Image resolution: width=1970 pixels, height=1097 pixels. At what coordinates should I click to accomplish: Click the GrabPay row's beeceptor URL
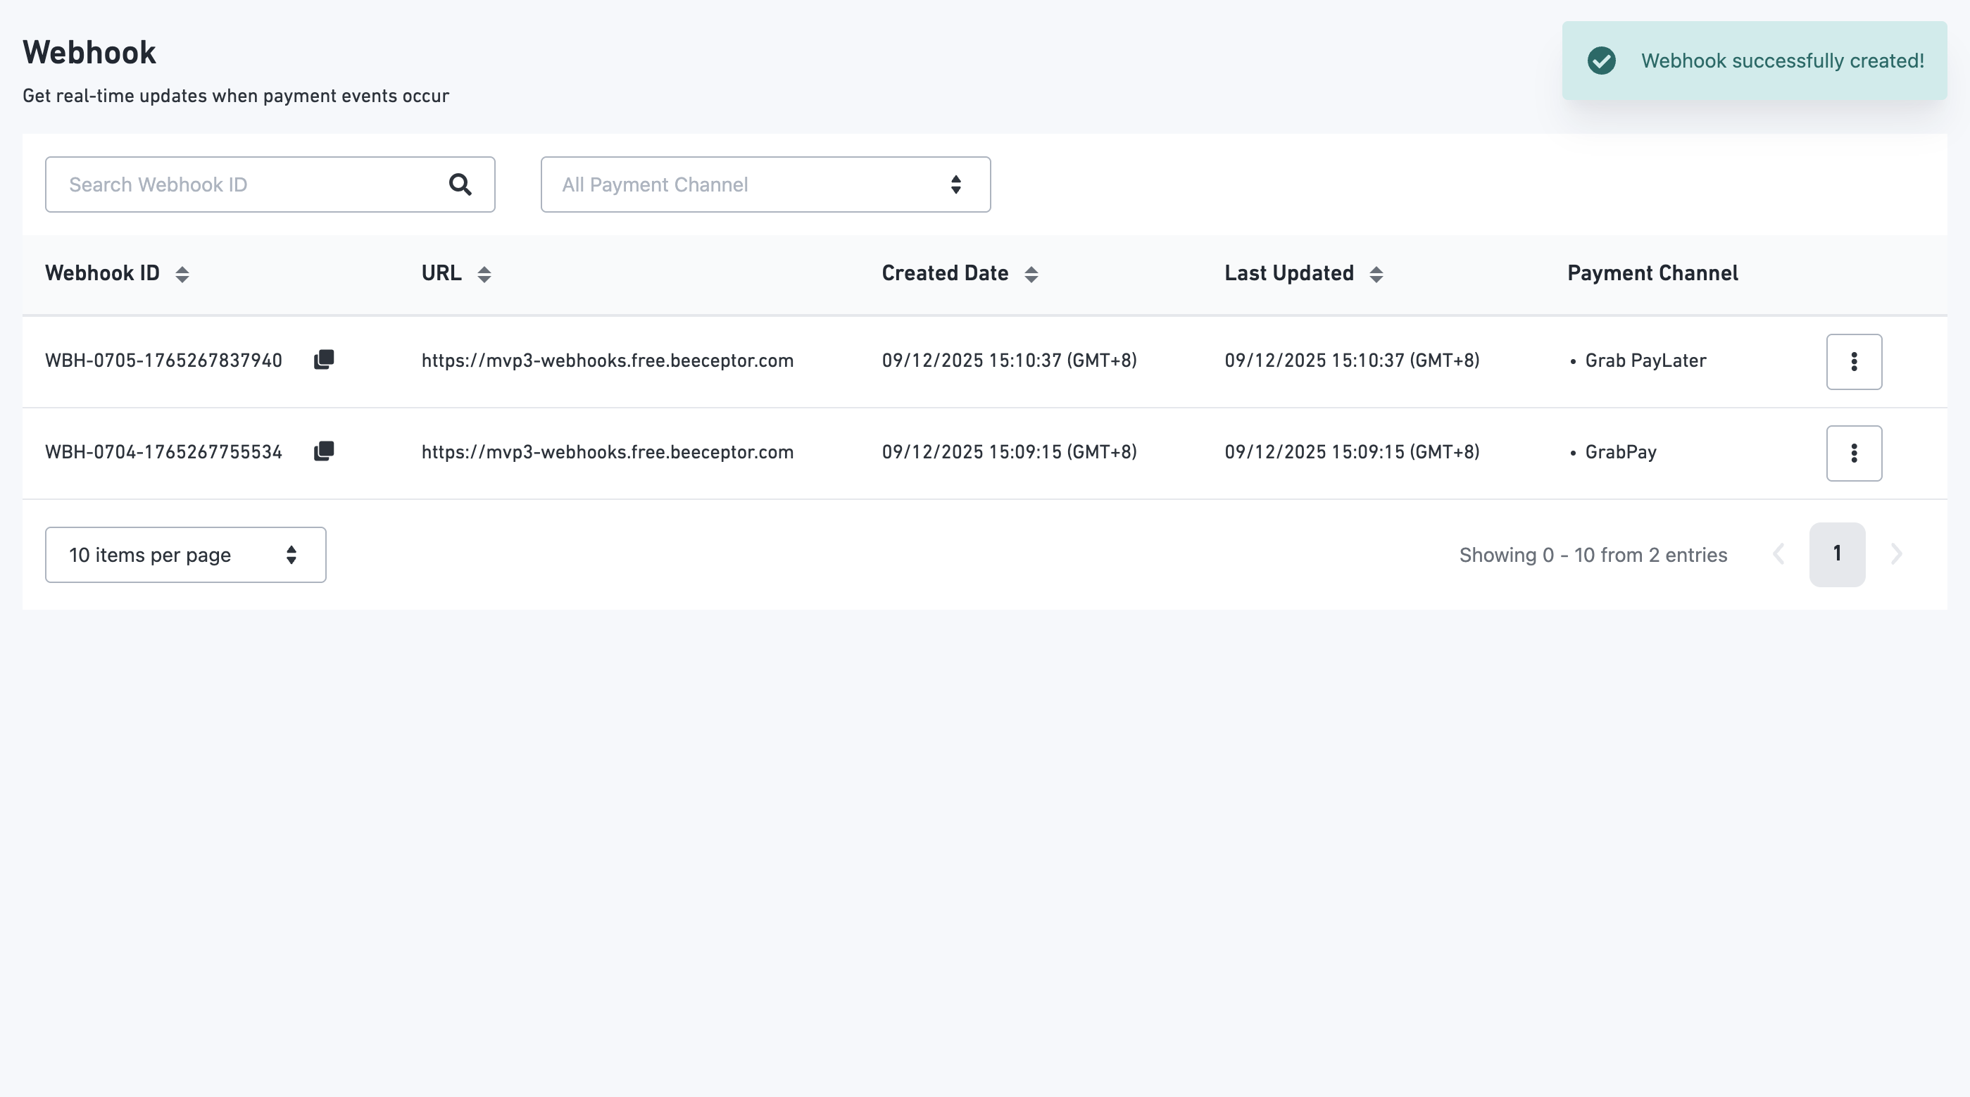point(607,452)
